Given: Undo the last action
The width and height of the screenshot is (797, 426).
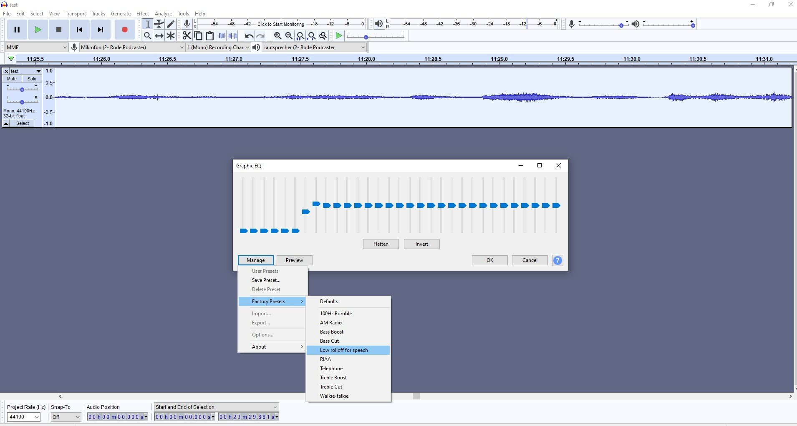Looking at the screenshot, I should coord(249,36).
